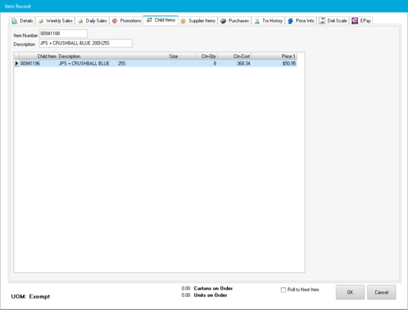Click the EPay purple icon
Viewport: 408px width, 310px height.
pyautogui.click(x=355, y=21)
